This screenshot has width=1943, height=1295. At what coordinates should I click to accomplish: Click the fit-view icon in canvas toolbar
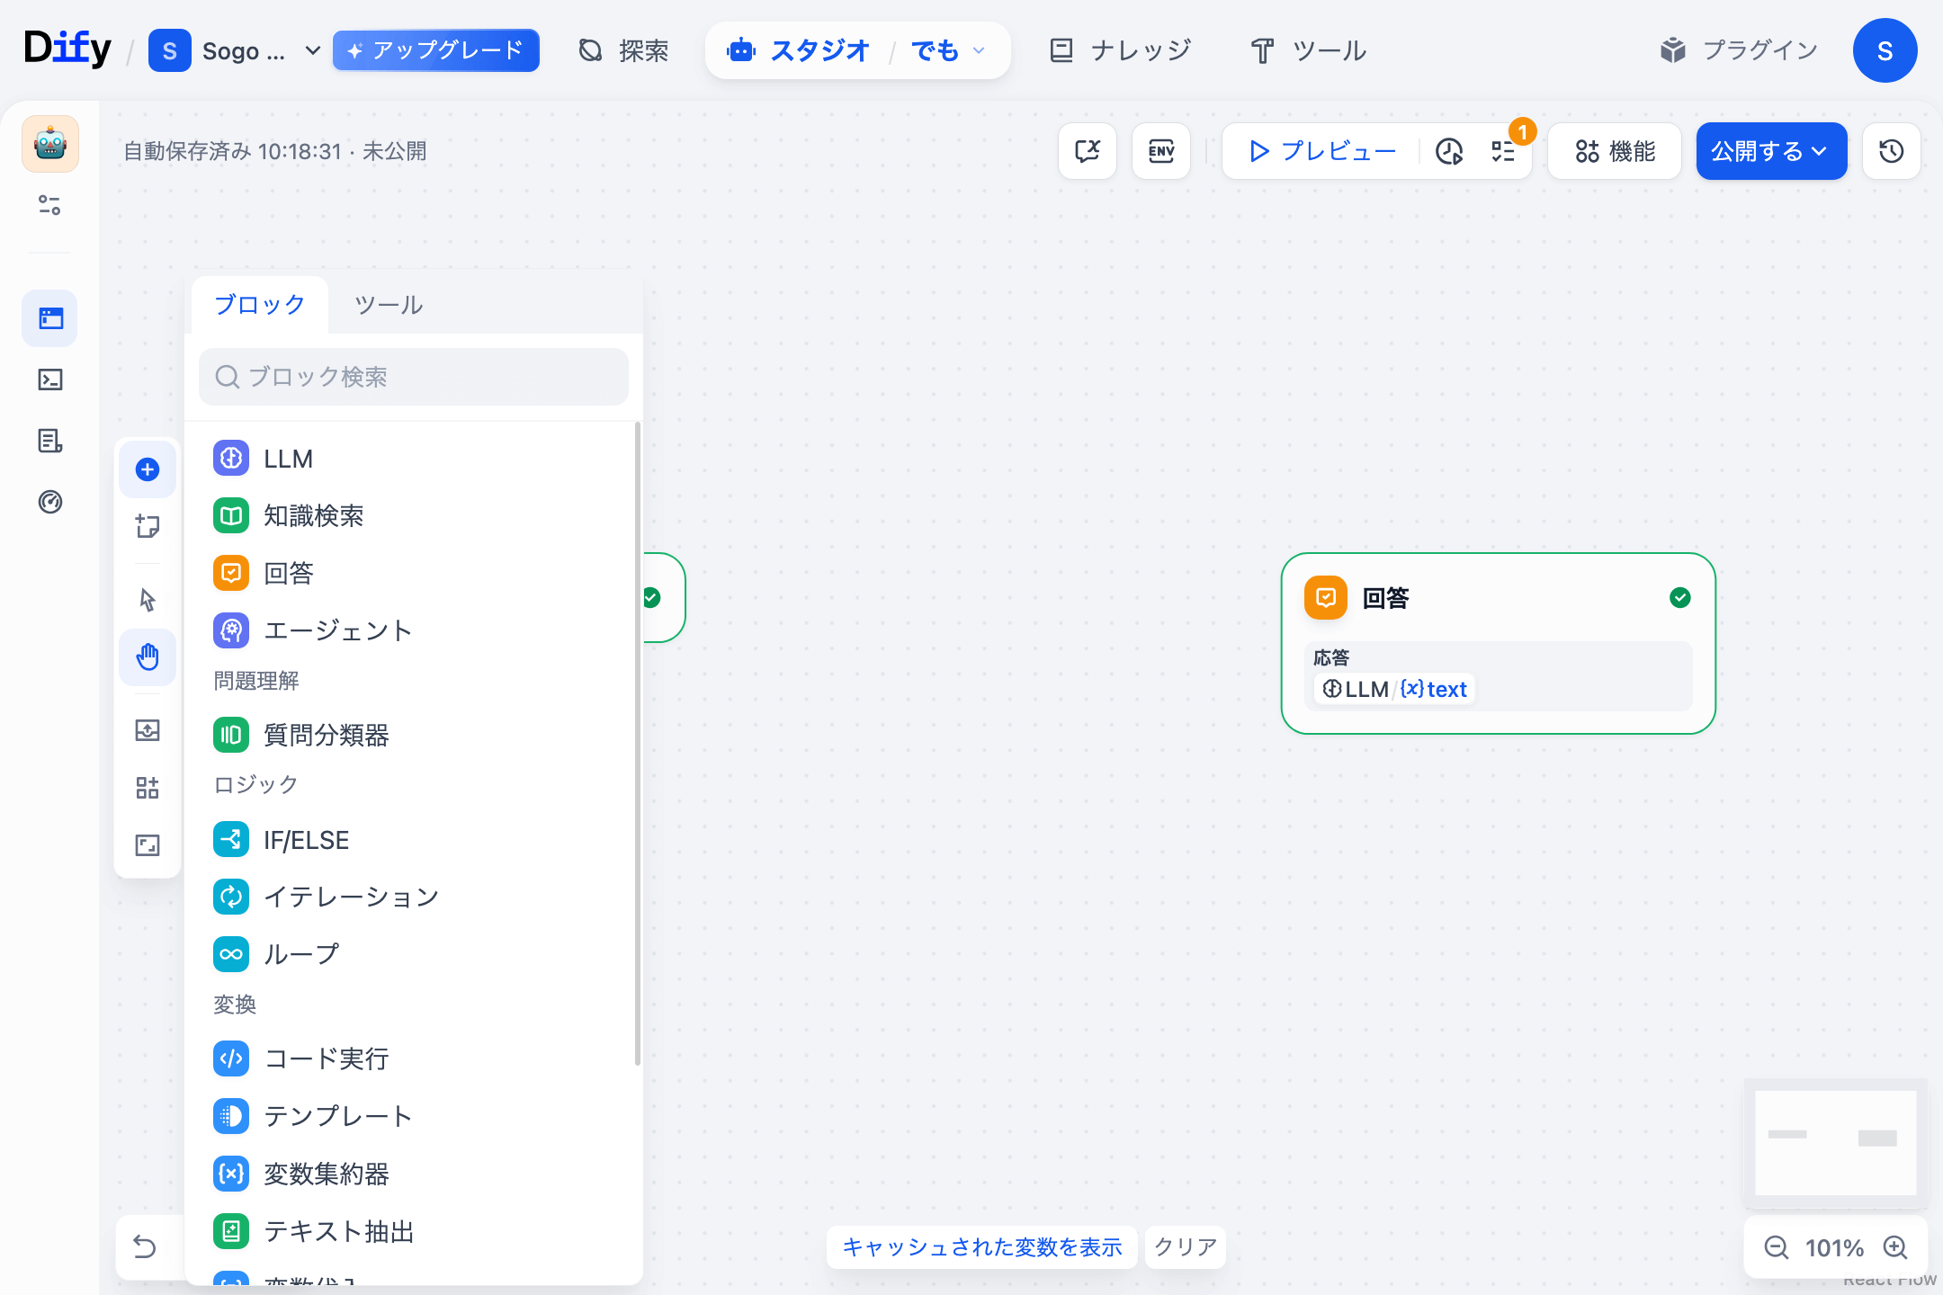click(x=148, y=845)
